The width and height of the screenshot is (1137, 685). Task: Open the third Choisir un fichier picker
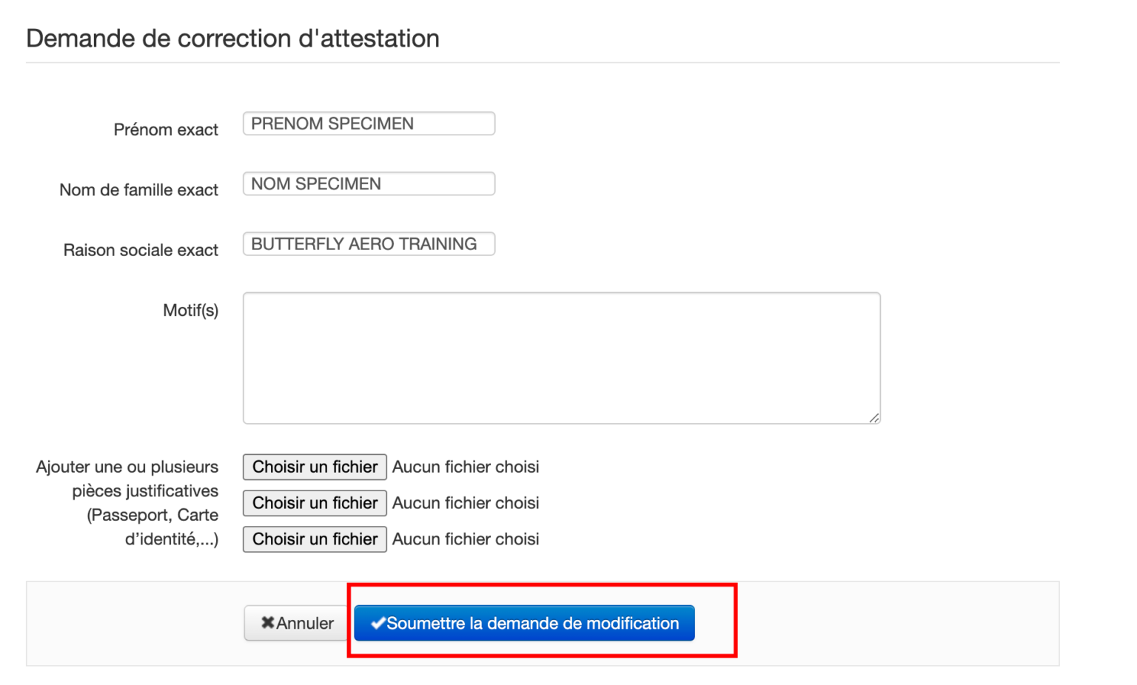(x=315, y=539)
